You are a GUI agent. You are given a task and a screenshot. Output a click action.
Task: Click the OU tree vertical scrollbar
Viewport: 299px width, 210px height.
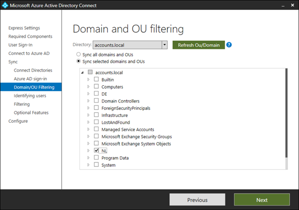click(287, 114)
